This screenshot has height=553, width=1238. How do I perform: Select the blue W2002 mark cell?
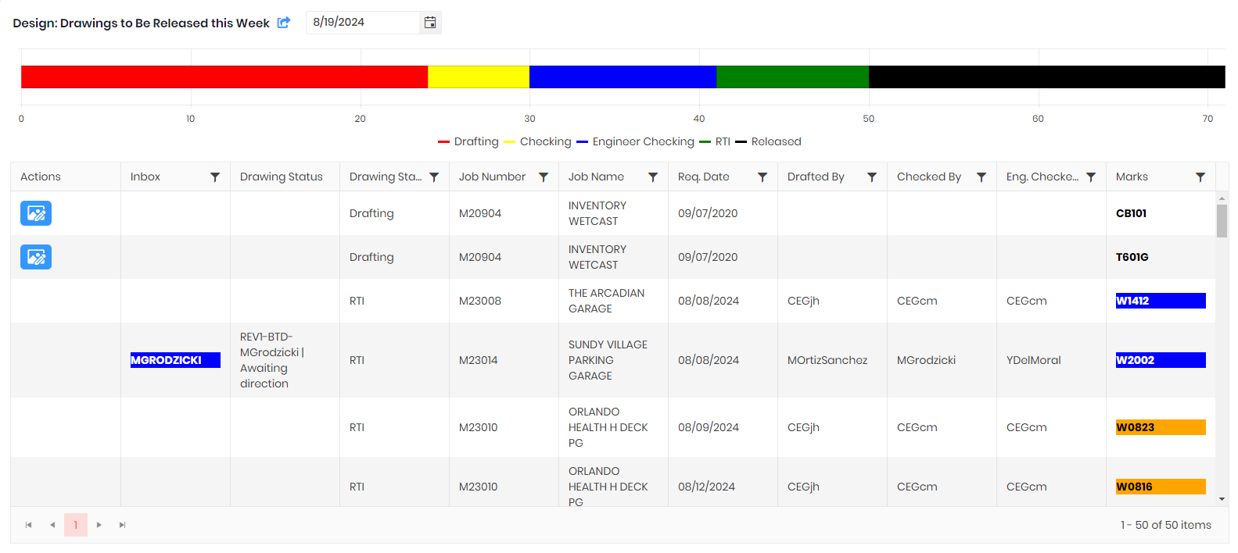[1161, 360]
